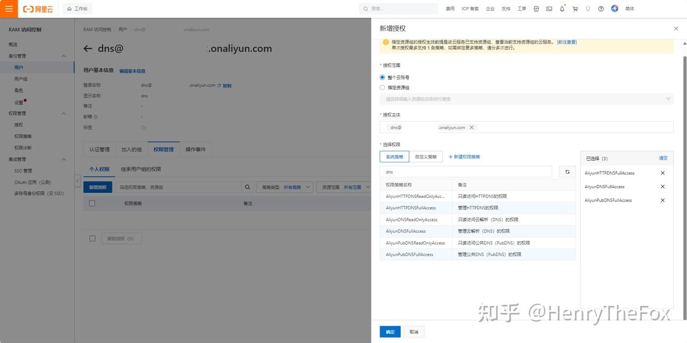Select the 指定资源组 radio option
The width and height of the screenshot is (687, 343).
382,87
